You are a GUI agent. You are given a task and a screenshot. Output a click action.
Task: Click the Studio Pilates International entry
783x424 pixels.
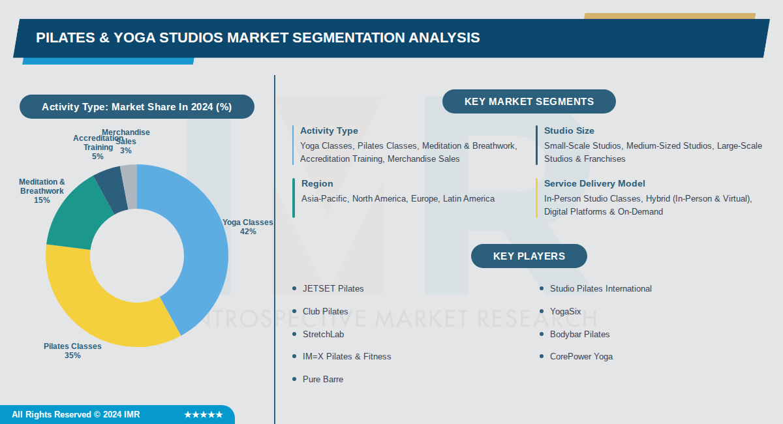click(600, 289)
